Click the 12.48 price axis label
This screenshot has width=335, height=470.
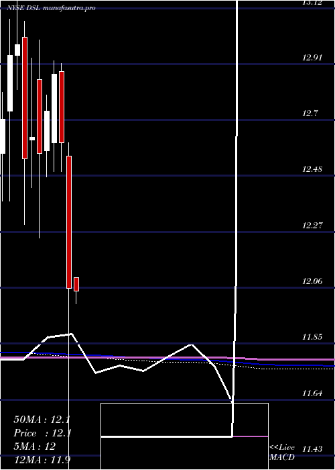(313, 169)
